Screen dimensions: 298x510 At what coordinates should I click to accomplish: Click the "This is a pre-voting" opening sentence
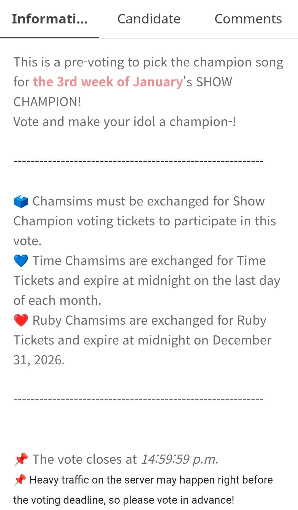click(x=148, y=62)
